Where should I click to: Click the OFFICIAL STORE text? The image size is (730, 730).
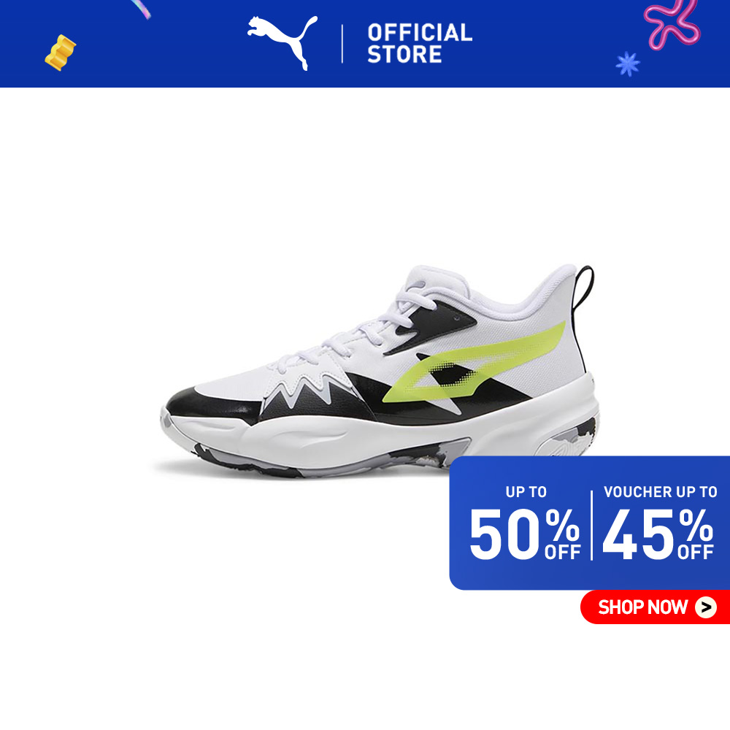[420, 43]
